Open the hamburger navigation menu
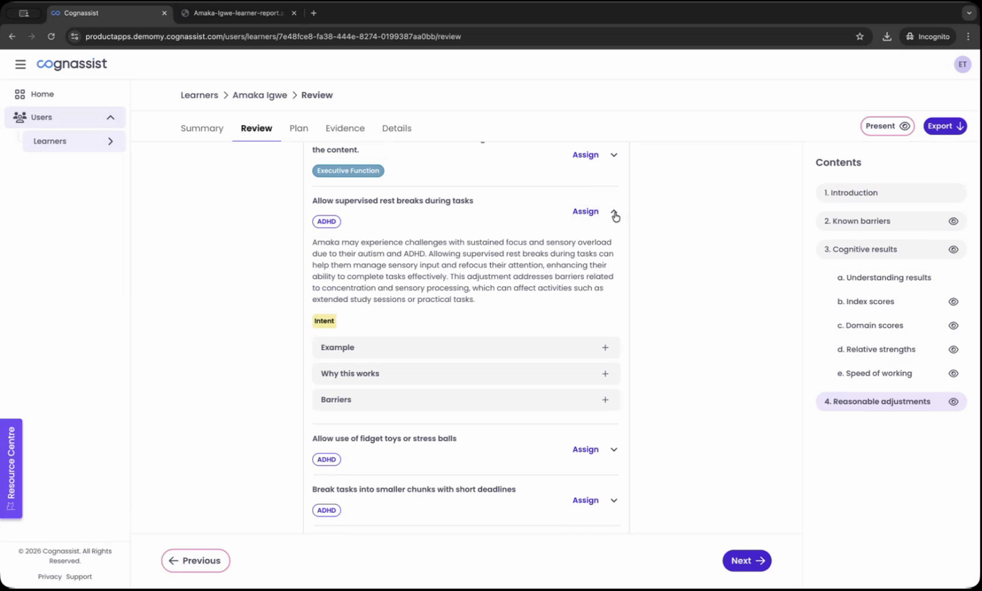This screenshot has width=982, height=591. pos(20,65)
